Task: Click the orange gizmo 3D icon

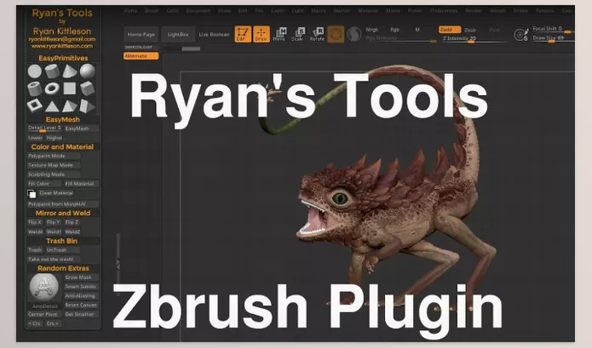Action: [336, 34]
